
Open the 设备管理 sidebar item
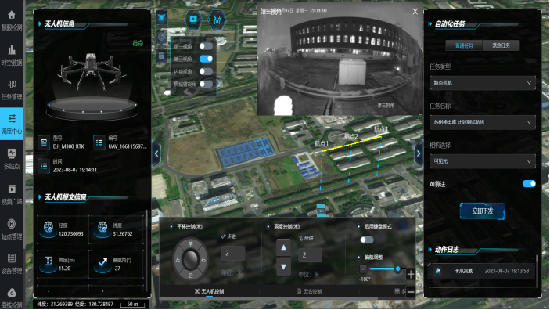[x=12, y=263]
